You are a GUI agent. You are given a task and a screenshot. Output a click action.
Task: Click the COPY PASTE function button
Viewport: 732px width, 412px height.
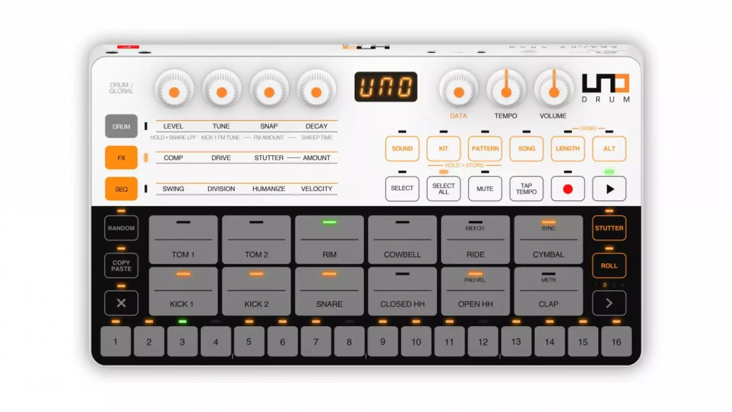(x=120, y=265)
